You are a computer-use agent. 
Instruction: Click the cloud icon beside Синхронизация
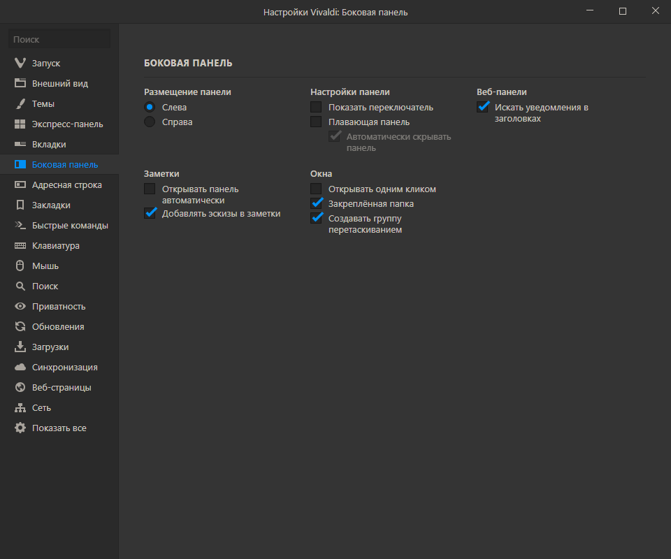(x=20, y=367)
